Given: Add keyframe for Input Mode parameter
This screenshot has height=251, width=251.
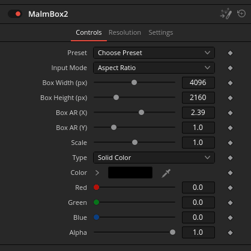Looking at the screenshot, I should click(230, 68).
